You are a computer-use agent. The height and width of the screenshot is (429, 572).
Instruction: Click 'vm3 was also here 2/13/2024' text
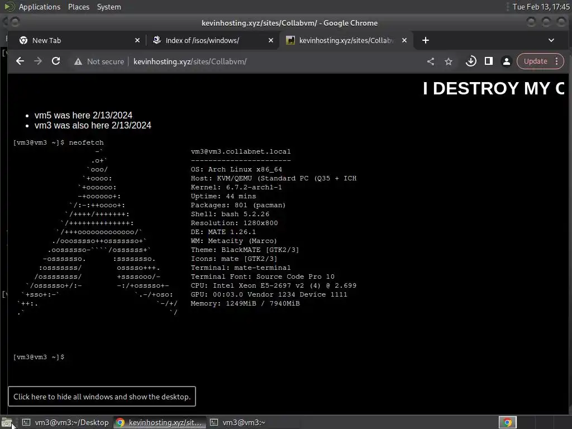(93, 126)
